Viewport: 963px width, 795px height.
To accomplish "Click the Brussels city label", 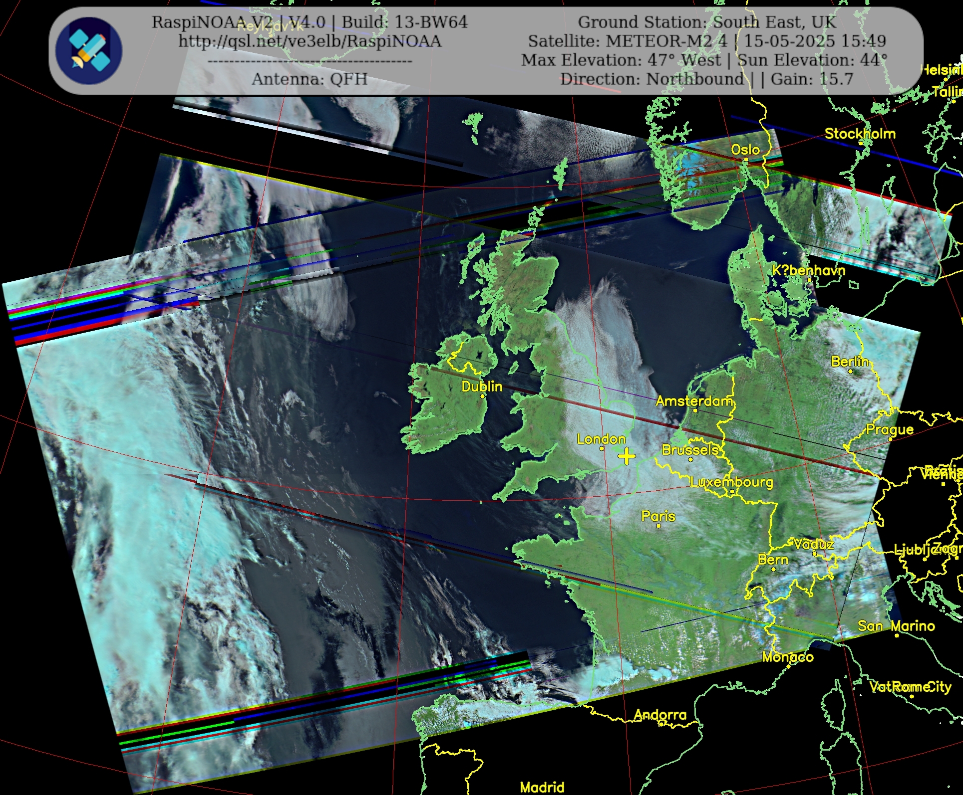I will 690,450.
